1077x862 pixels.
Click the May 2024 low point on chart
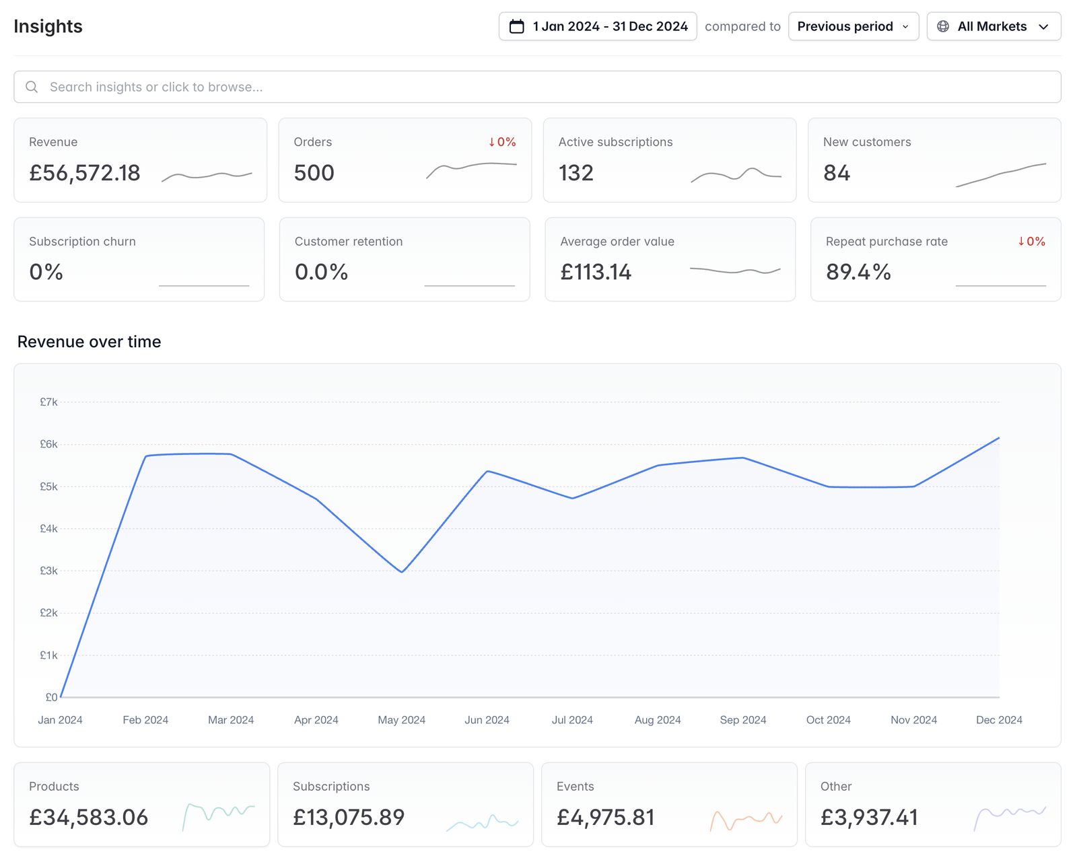tap(402, 572)
